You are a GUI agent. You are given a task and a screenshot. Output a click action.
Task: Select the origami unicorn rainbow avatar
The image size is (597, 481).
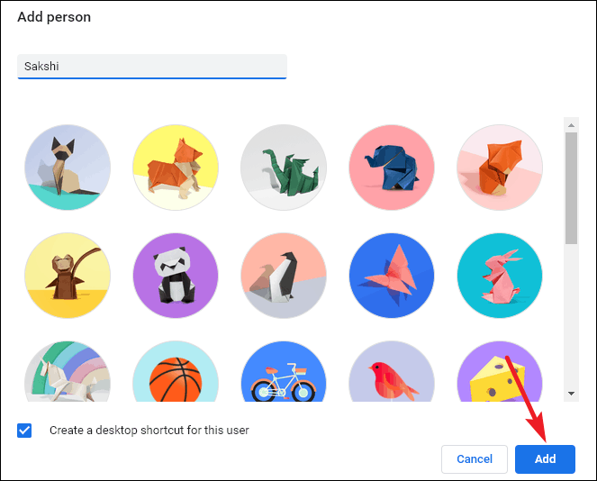[68, 371]
